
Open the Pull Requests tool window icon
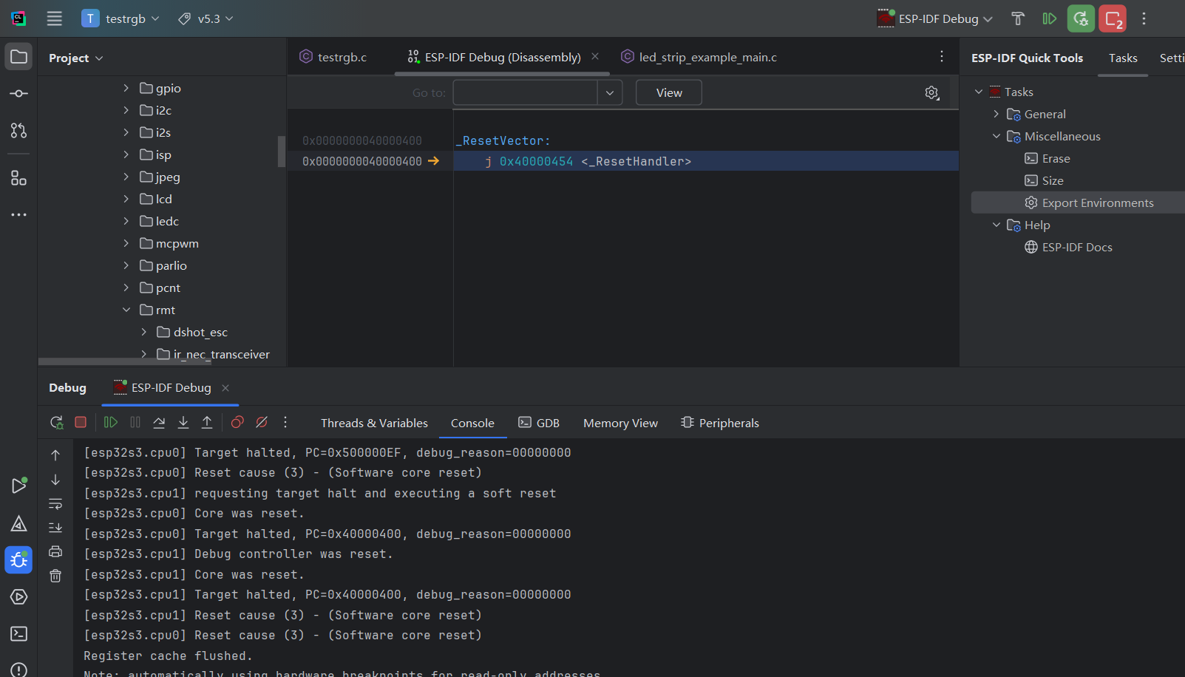pos(19,131)
